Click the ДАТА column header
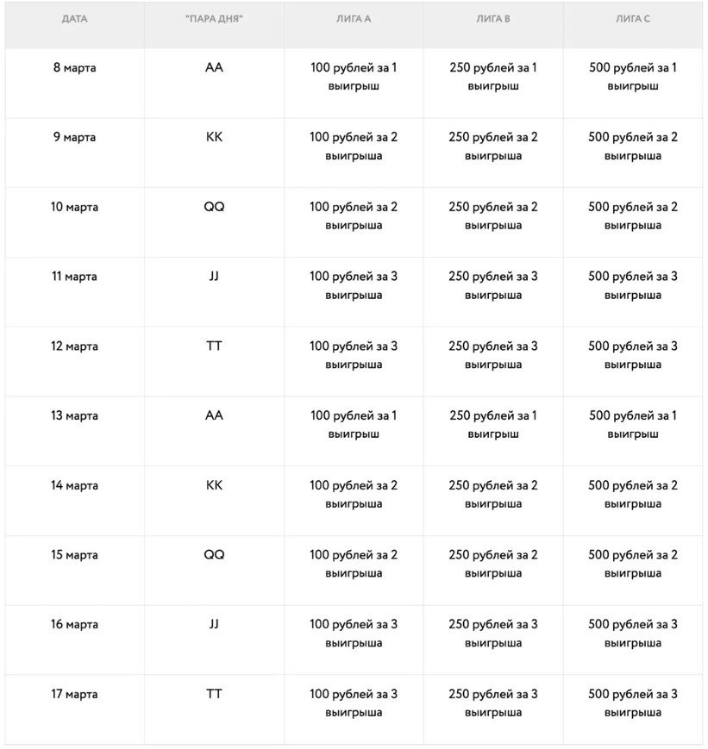The width and height of the screenshot is (708, 749). click(x=74, y=19)
